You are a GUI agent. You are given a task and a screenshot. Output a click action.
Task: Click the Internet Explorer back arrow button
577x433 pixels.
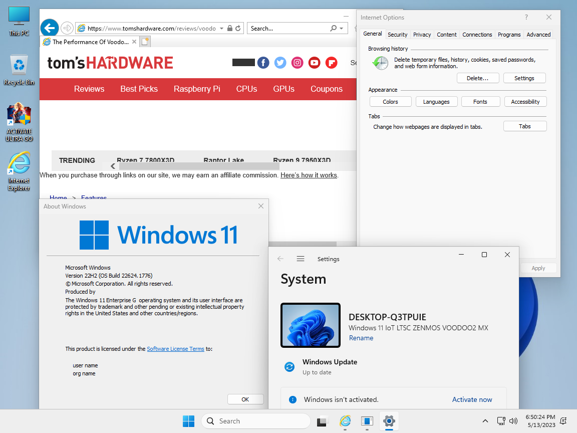(49, 28)
